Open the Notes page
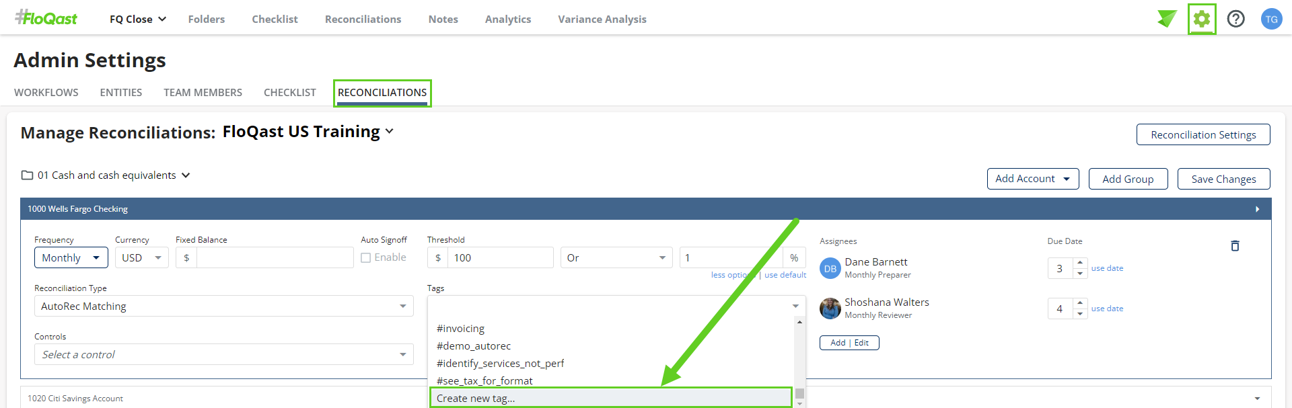 tap(443, 19)
